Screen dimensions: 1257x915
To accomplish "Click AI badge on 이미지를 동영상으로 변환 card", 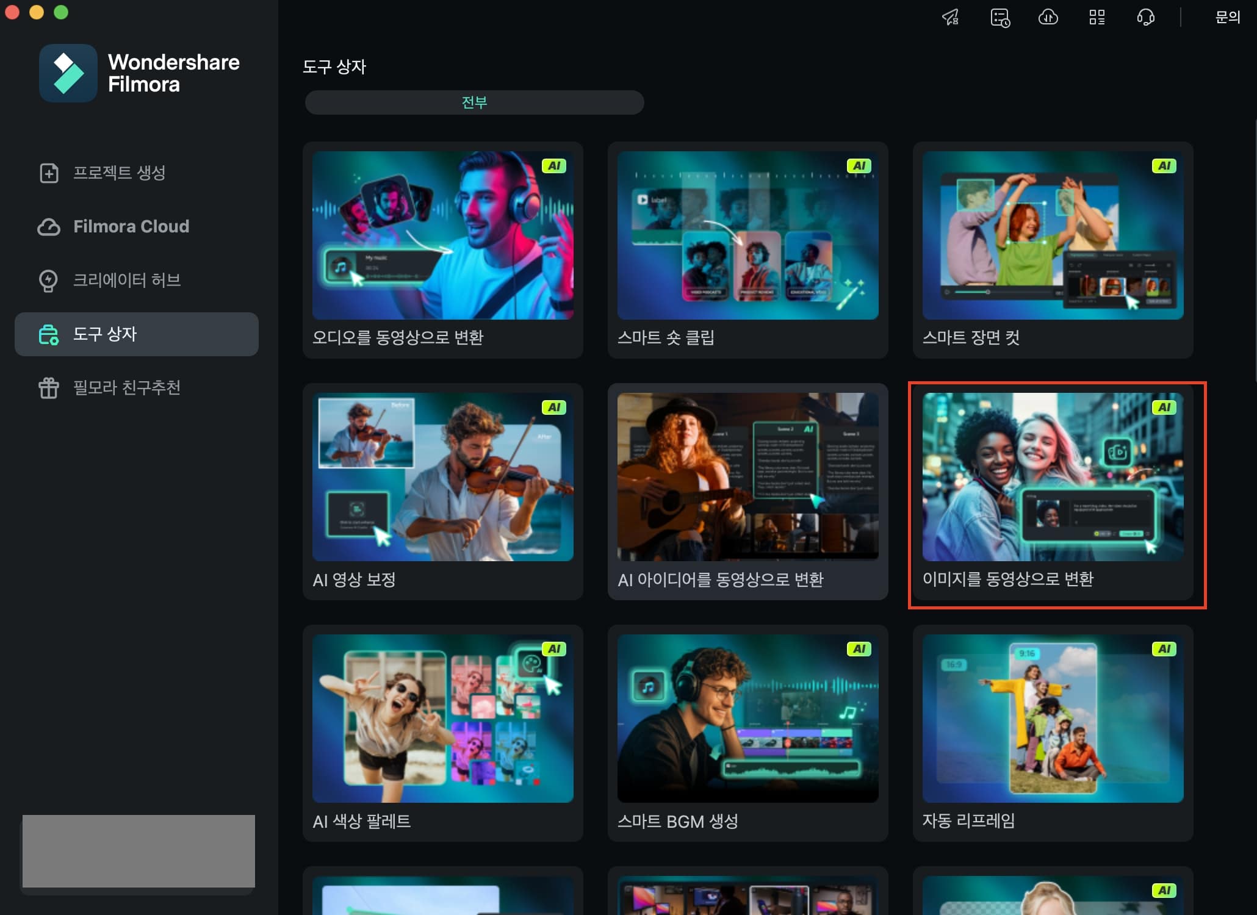I will [1164, 407].
